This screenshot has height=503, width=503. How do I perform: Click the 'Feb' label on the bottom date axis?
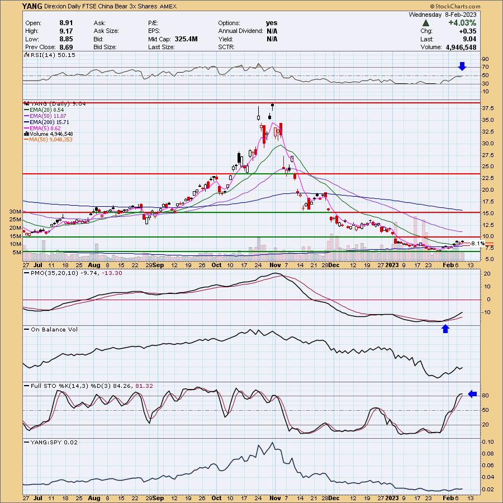click(x=448, y=498)
